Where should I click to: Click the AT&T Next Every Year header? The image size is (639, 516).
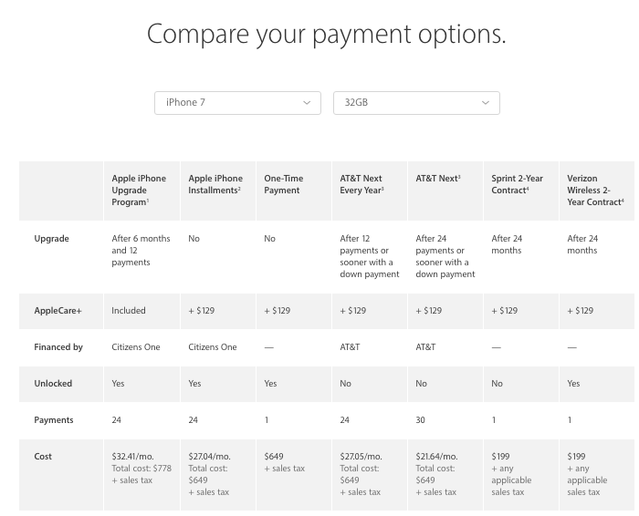[x=361, y=184]
